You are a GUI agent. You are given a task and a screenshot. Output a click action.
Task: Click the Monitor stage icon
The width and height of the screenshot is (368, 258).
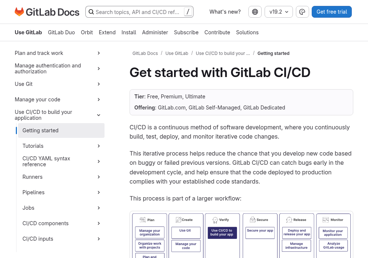(x=326, y=220)
